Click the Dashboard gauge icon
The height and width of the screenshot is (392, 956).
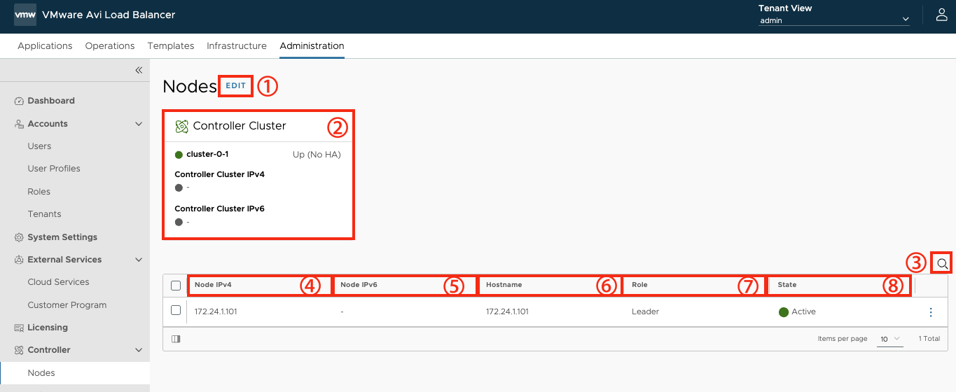20,101
